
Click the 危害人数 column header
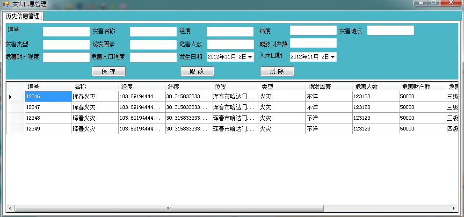376,87
